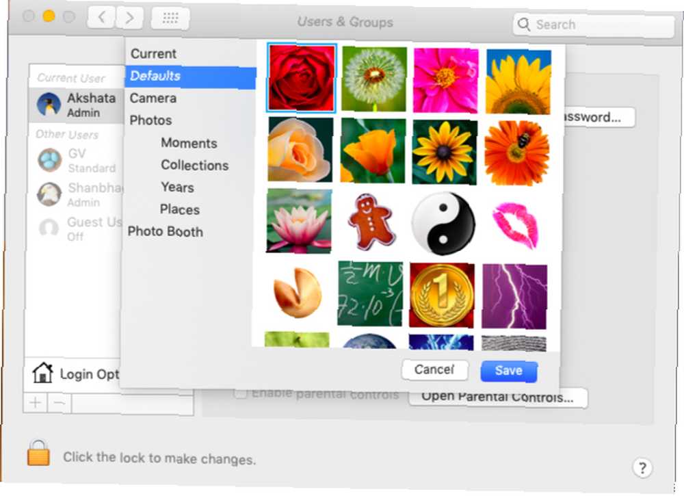This screenshot has width=684, height=496.
Task: Pick the gold medal picture
Action: [x=442, y=295]
